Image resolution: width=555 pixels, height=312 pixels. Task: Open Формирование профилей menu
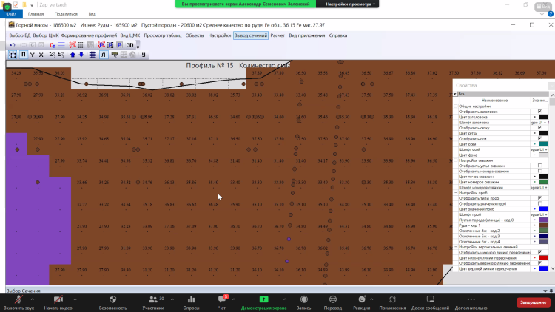click(x=84, y=35)
